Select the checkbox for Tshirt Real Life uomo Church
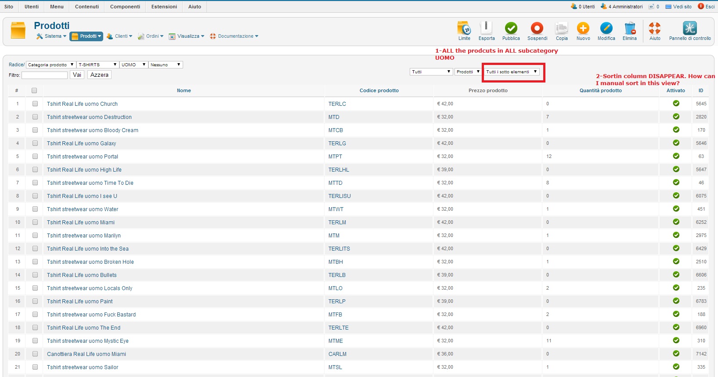The width and height of the screenshot is (718, 377). 35,104
